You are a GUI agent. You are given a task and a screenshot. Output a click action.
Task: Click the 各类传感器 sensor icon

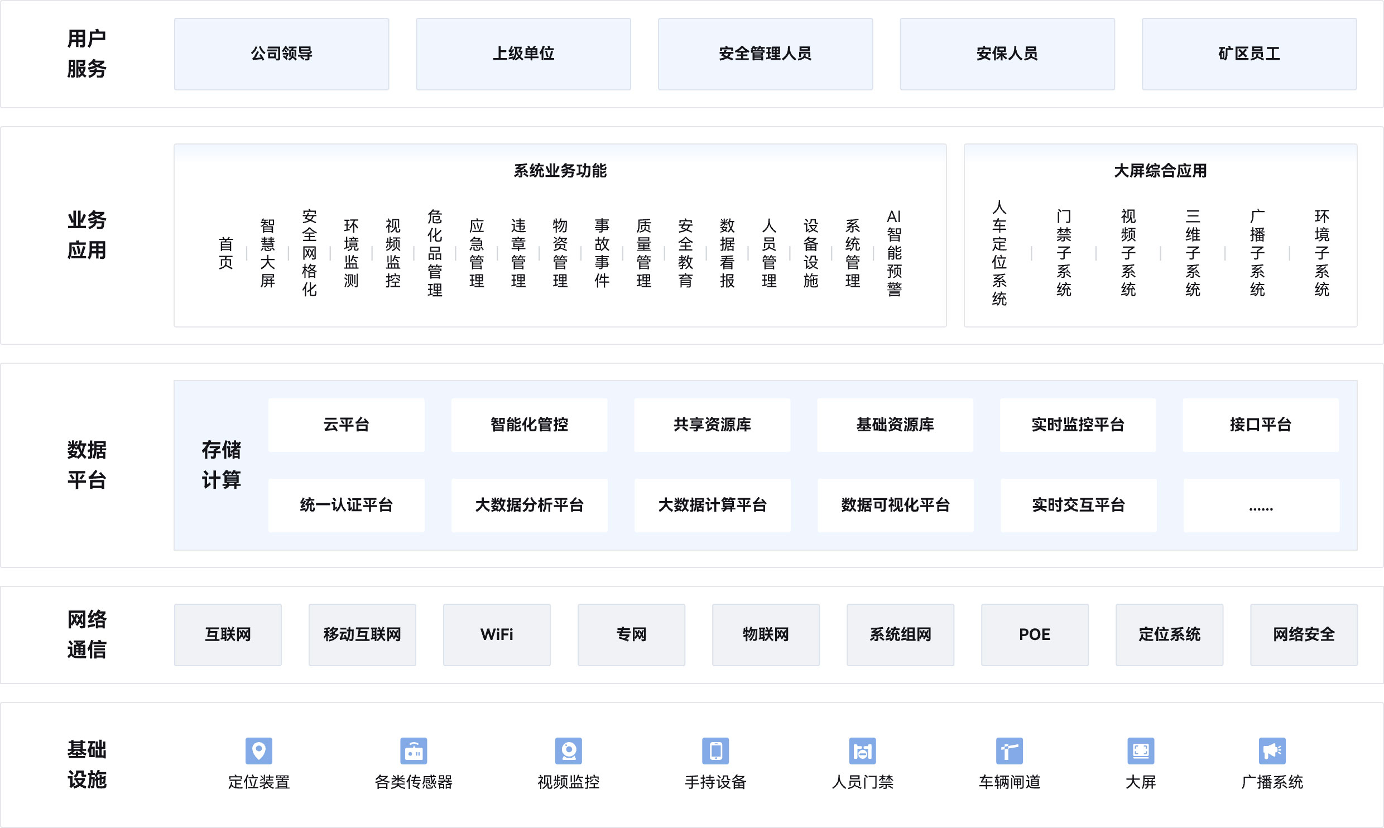click(414, 751)
